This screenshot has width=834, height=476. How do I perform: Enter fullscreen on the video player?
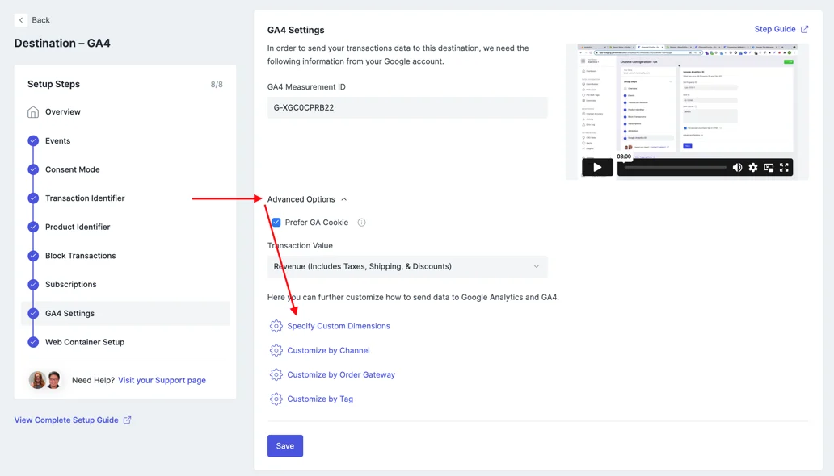[x=784, y=167]
